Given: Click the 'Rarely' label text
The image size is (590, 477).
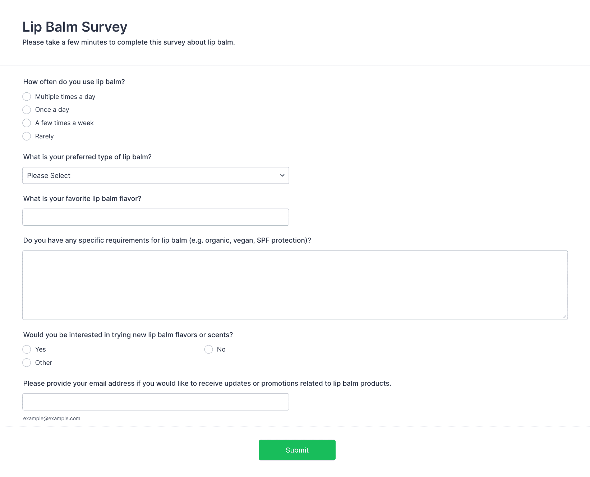Looking at the screenshot, I should click(x=44, y=136).
